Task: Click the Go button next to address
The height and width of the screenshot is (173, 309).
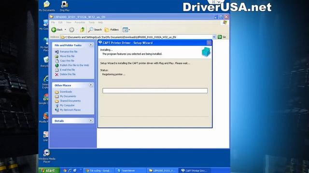Action: [x=222, y=37]
